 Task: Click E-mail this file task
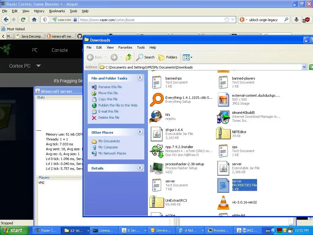(109, 111)
